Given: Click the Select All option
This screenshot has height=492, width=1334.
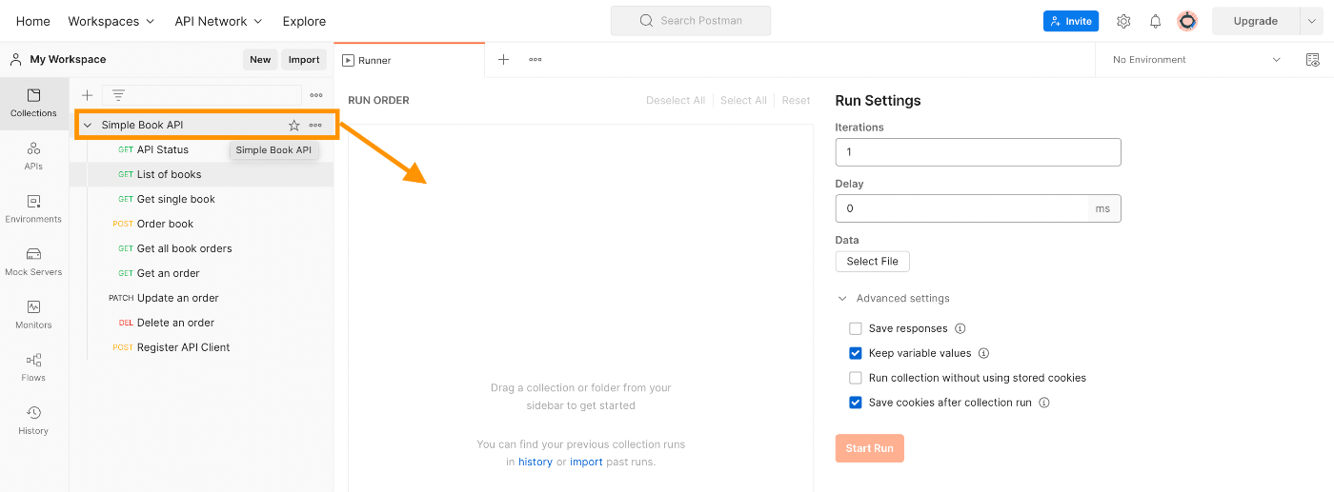Looking at the screenshot, I should tap(743, 100).
